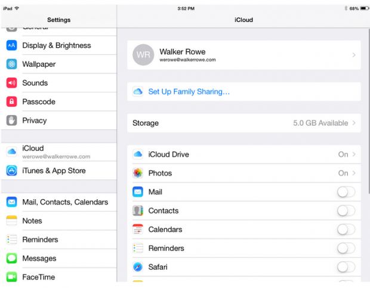Tap the iCloud Drive cloud icon
The image size is (370, 288).
[x=138, y=154]
